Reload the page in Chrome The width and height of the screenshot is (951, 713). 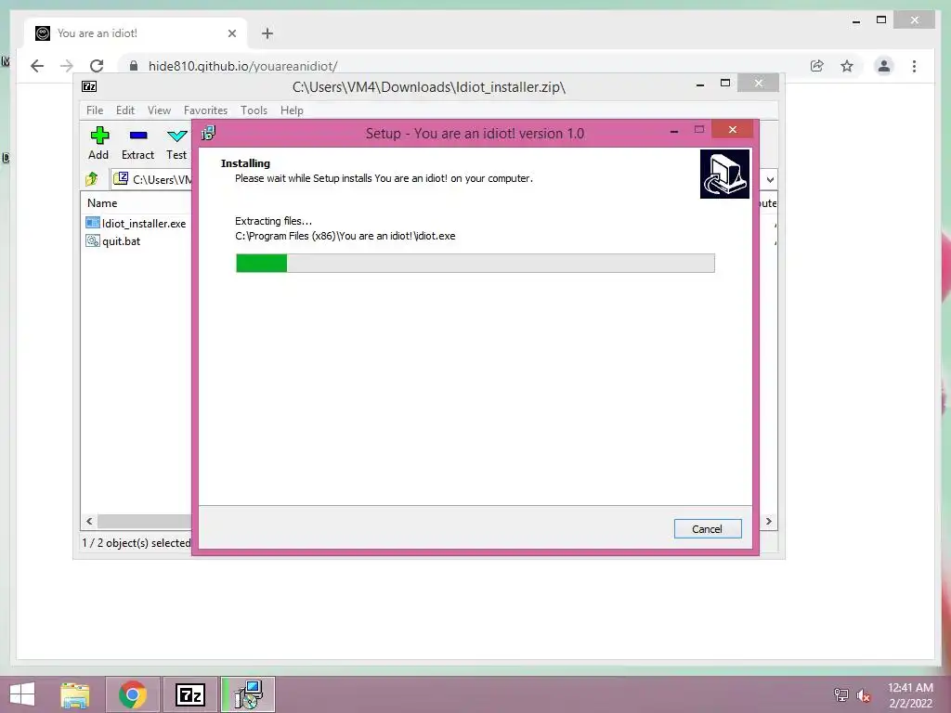point(97,66)
